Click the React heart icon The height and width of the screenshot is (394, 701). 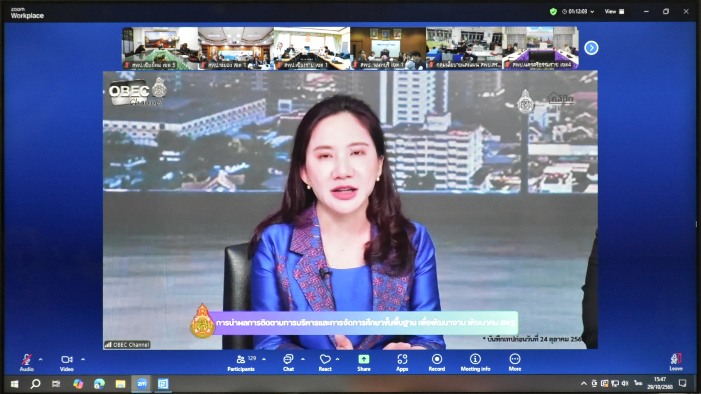[325, 360]
